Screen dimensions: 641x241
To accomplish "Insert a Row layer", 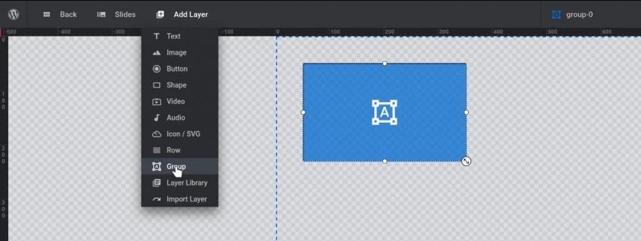I will (x=180, y=150).
